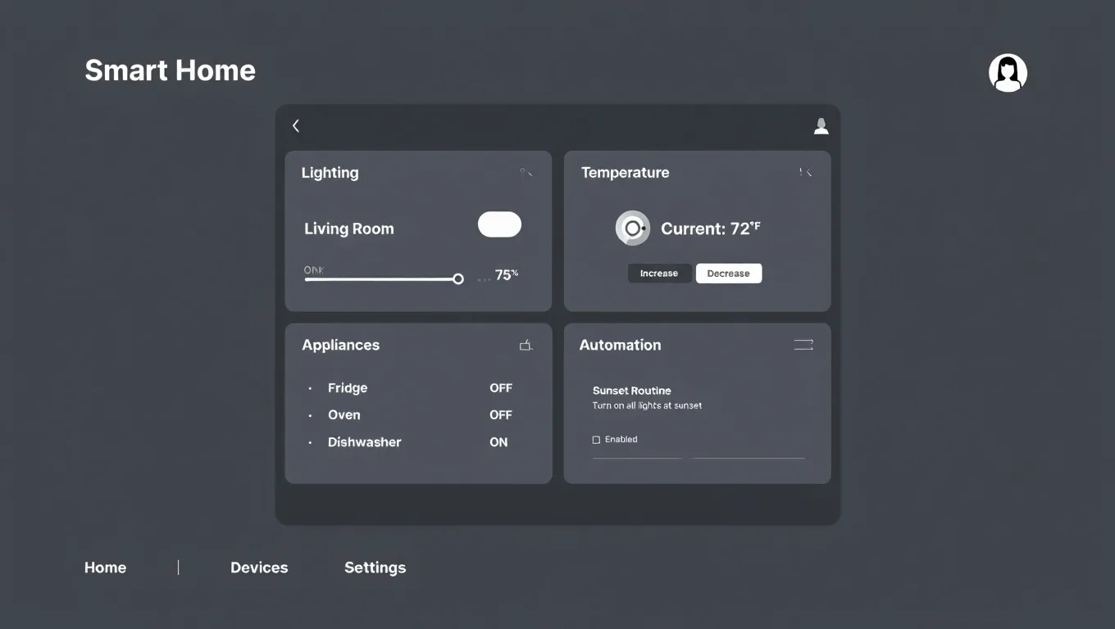The height and width of the screenshot is (629, 1115).
Task: Go to the Settings tab
Action: pos(375,568)
